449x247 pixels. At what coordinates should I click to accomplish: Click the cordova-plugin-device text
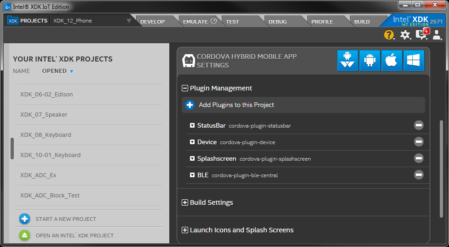pos(248,142)
